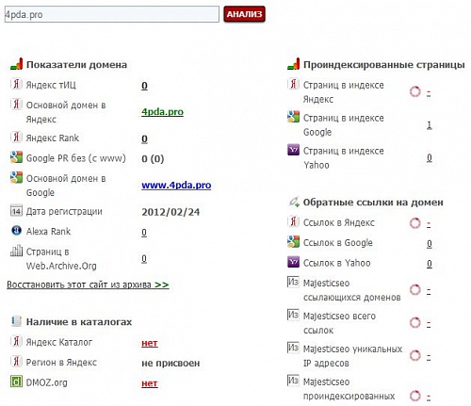This screenshot has height=406, width=471.
Task: Click the АНАЛИЗ button
Action: pos(244,14)
